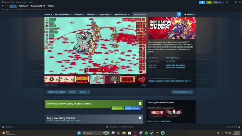
Task: Go back with the navigation arrow
Action: coord(3,6)
